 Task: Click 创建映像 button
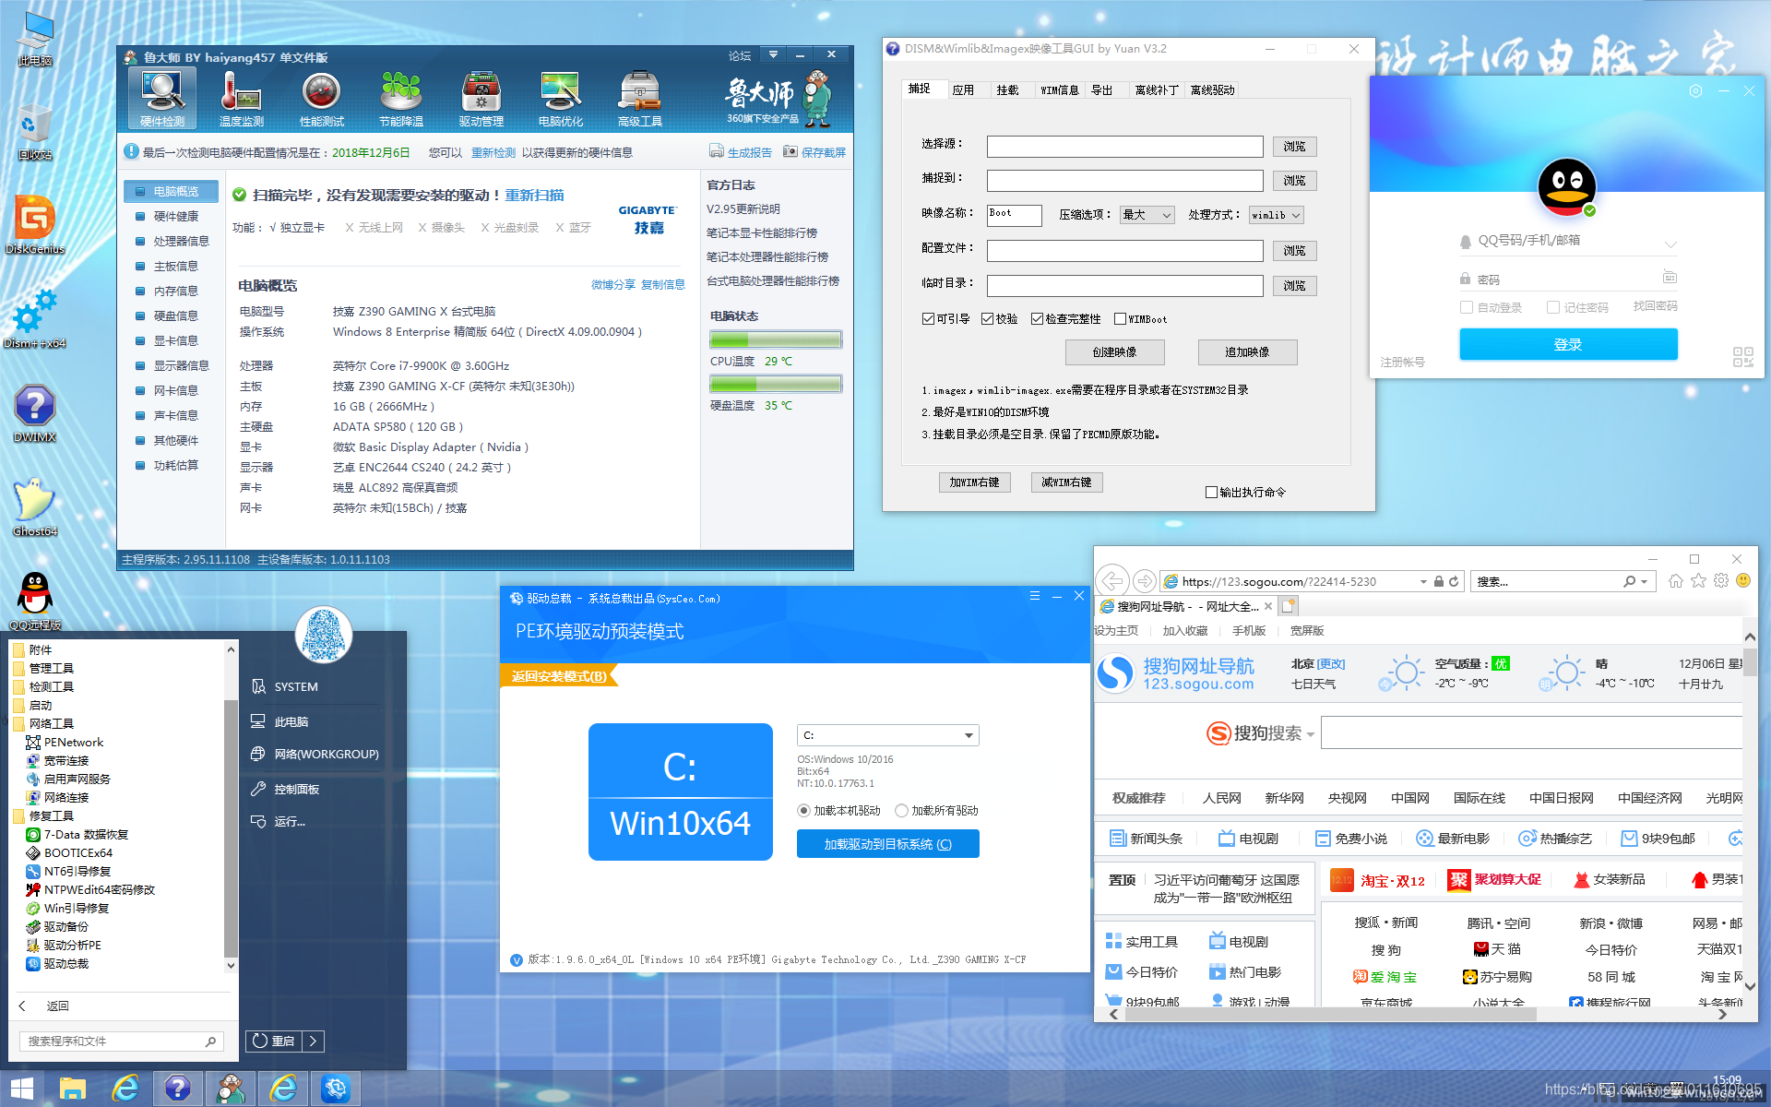pos(1114,352)
